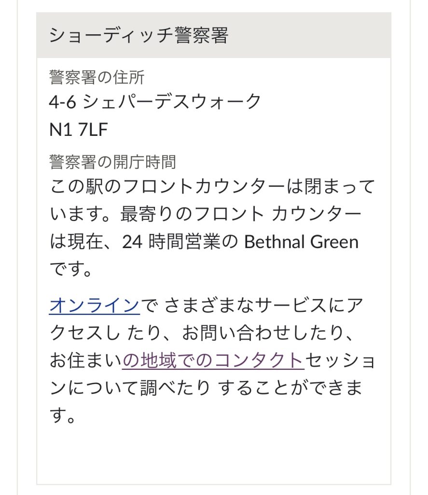Click the 警察署の開庁時間 label

tap(112, 161)
